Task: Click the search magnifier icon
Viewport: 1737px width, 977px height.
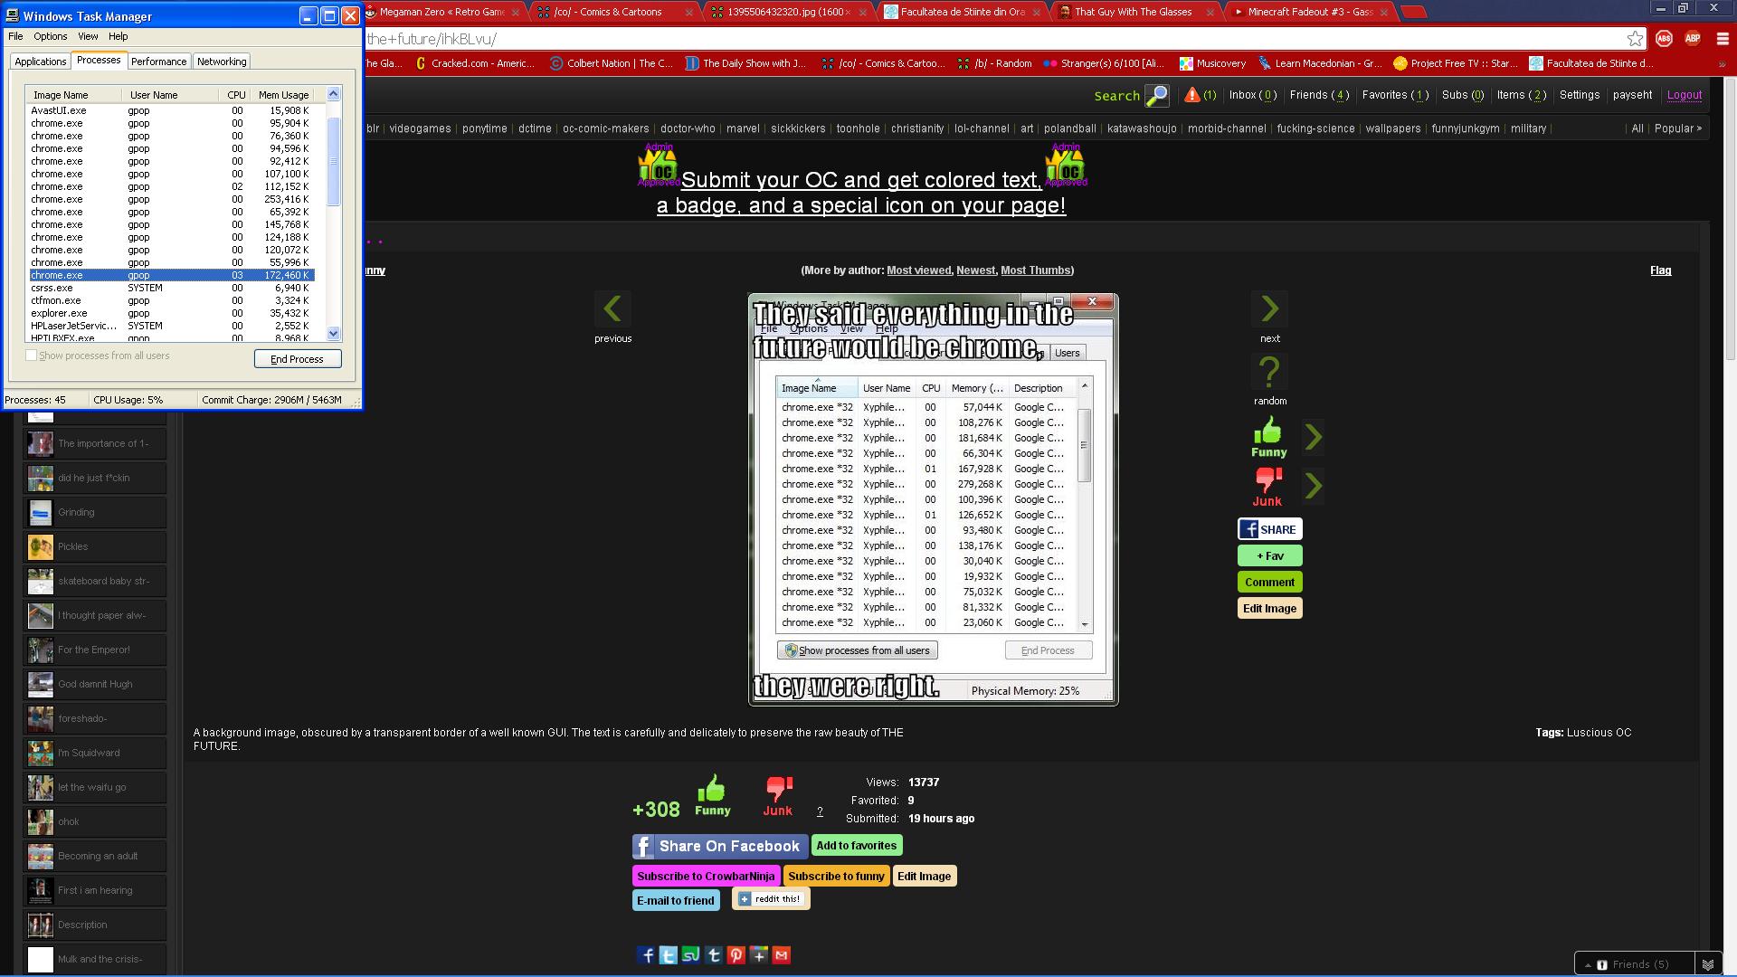Action: tap(1156, 95)
